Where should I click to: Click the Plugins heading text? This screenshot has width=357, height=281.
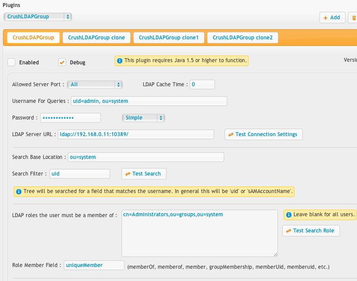(x=11, y=5)
